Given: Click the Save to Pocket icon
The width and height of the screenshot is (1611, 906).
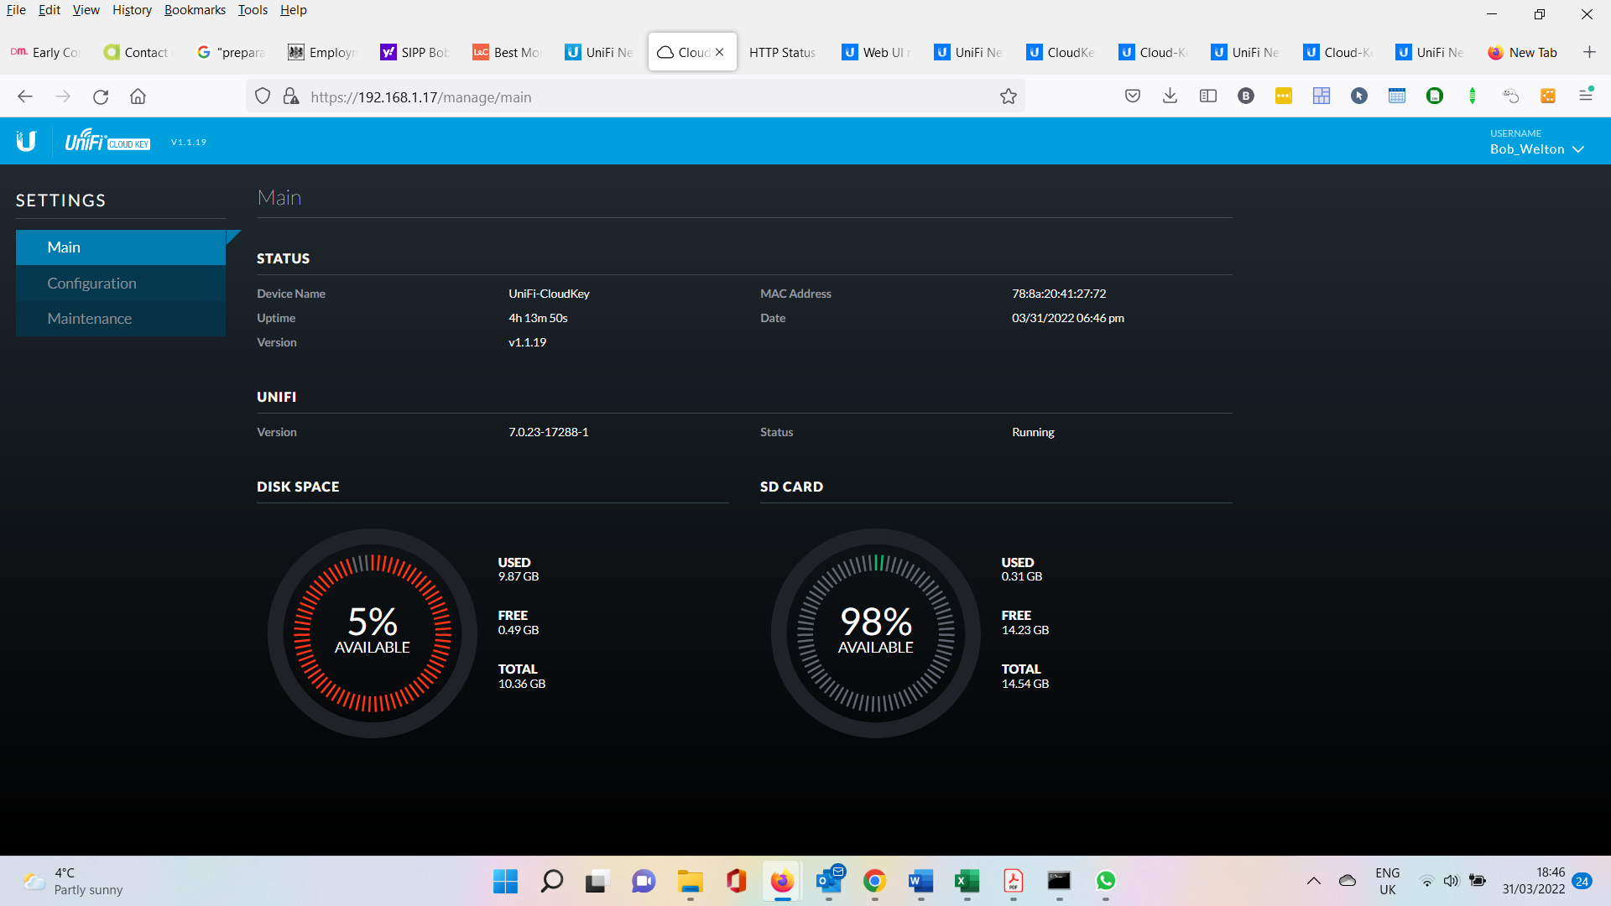Looking at the screenshot, I should coord(1132,96).
